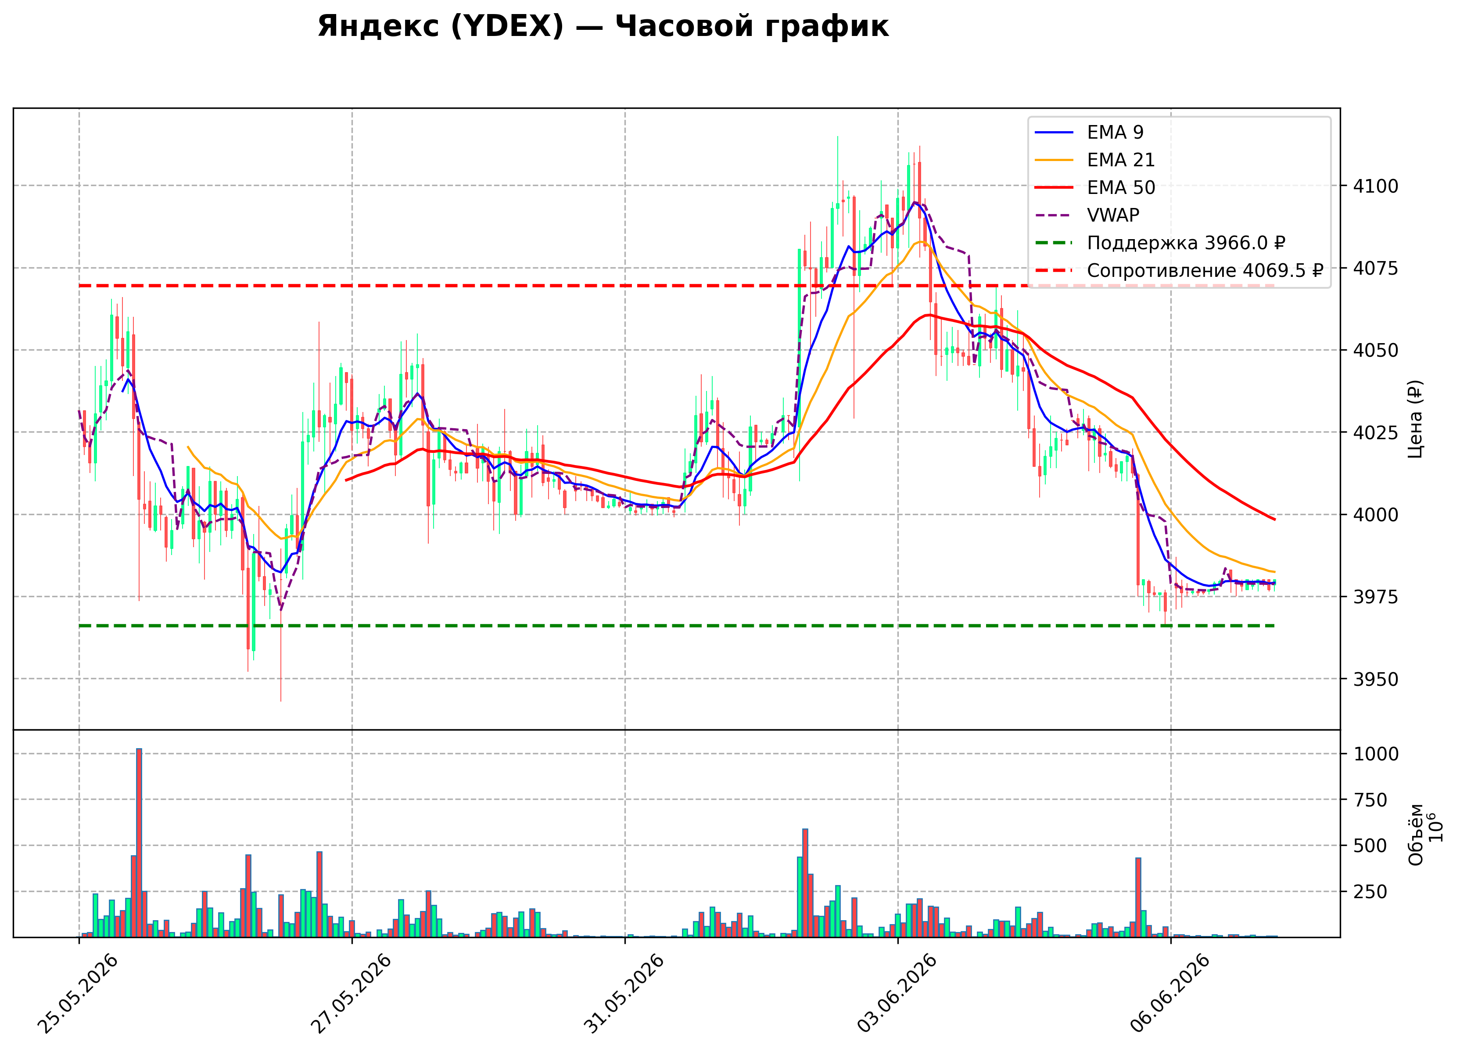Click the 4100 price axis label

1376,186
